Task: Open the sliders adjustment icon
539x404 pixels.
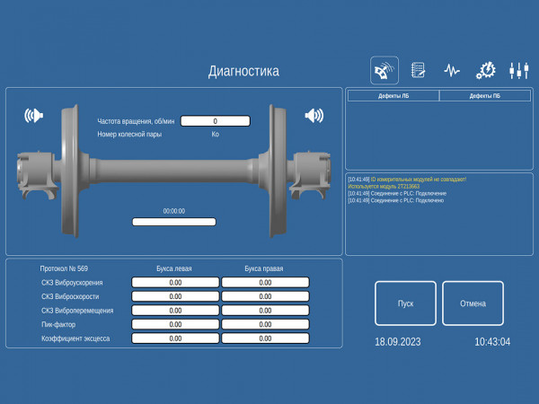Action: click(x=518, y=70)
